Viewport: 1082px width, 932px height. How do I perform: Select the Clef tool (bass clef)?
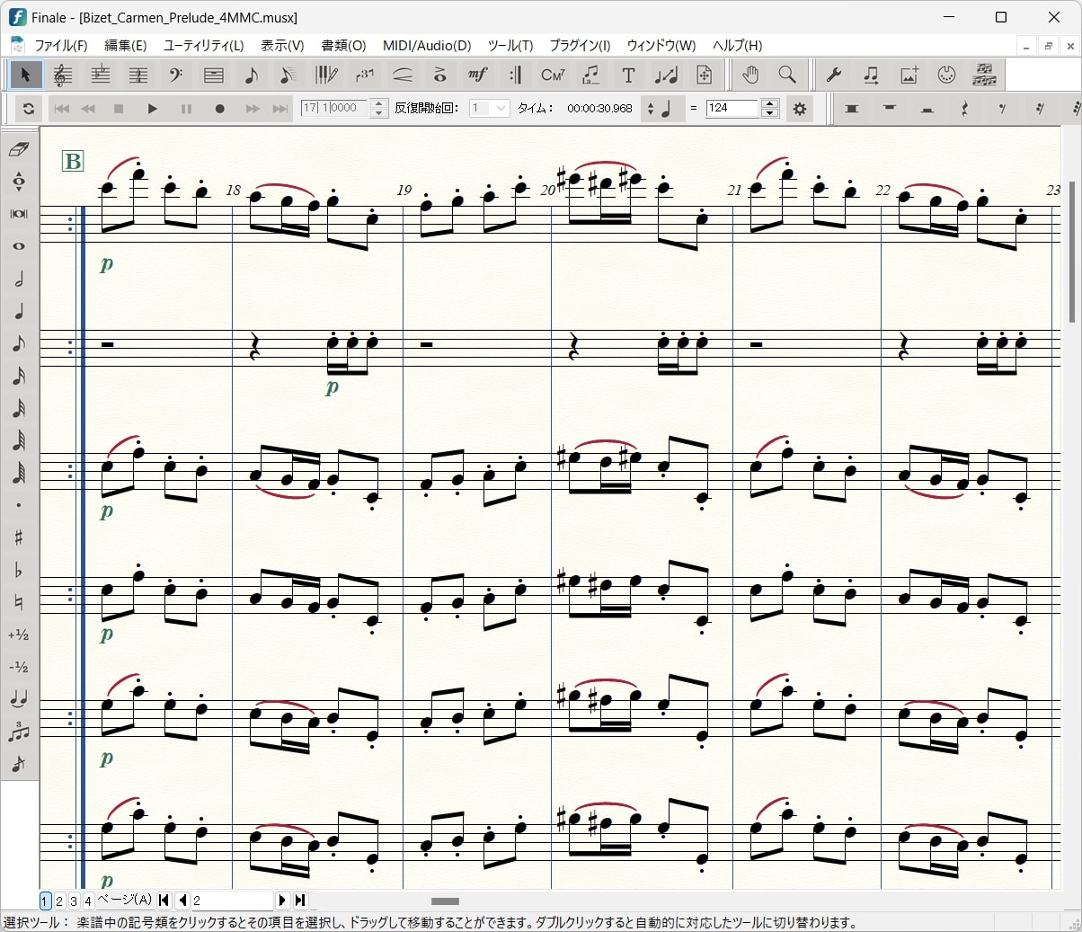pyautogui.click(x=175, y=75)
